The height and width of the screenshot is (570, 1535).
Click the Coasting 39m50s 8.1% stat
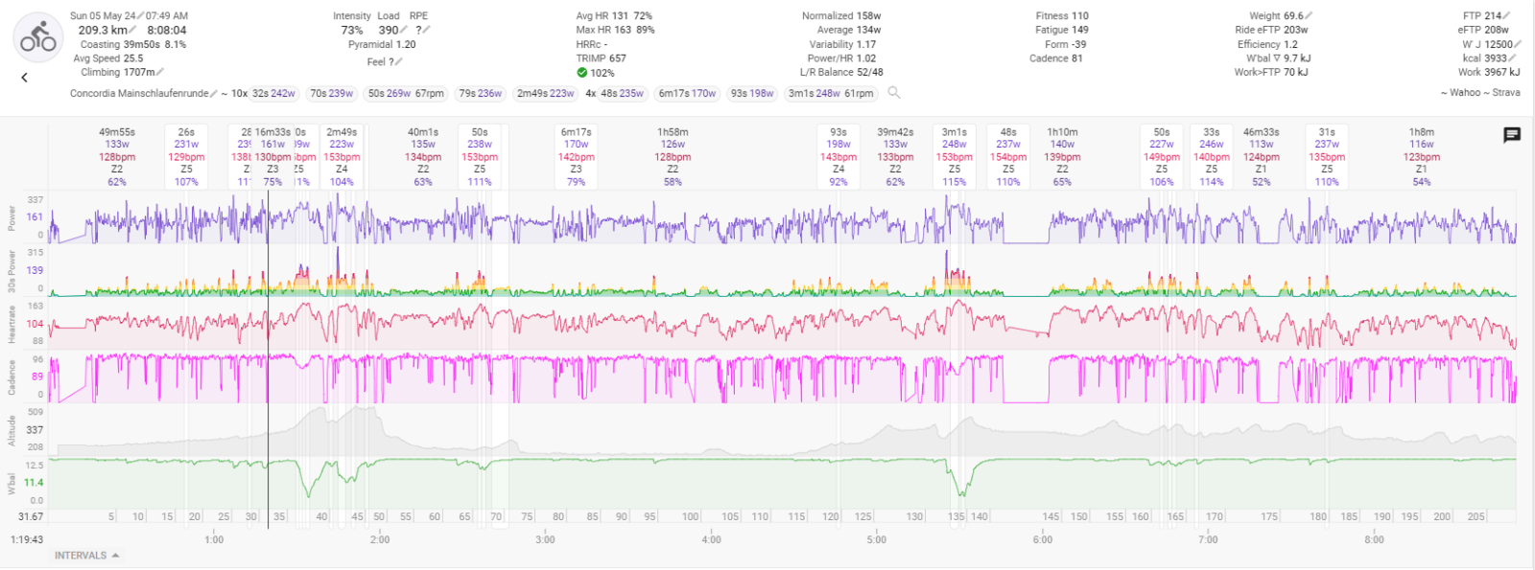[133, 44]
